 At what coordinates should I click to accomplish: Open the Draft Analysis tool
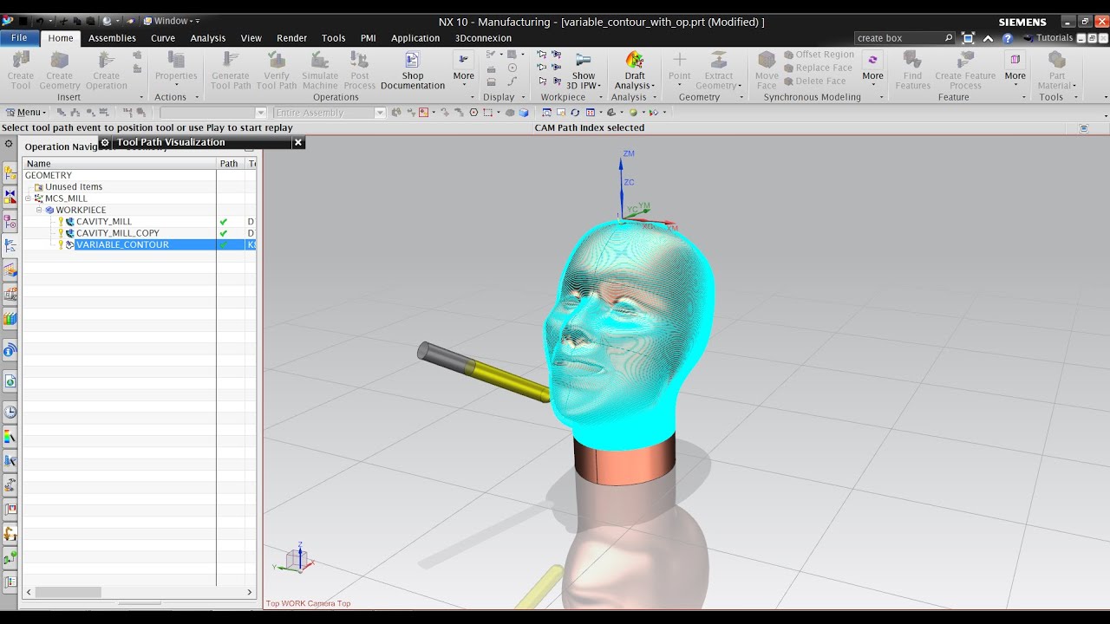point(635,69)
